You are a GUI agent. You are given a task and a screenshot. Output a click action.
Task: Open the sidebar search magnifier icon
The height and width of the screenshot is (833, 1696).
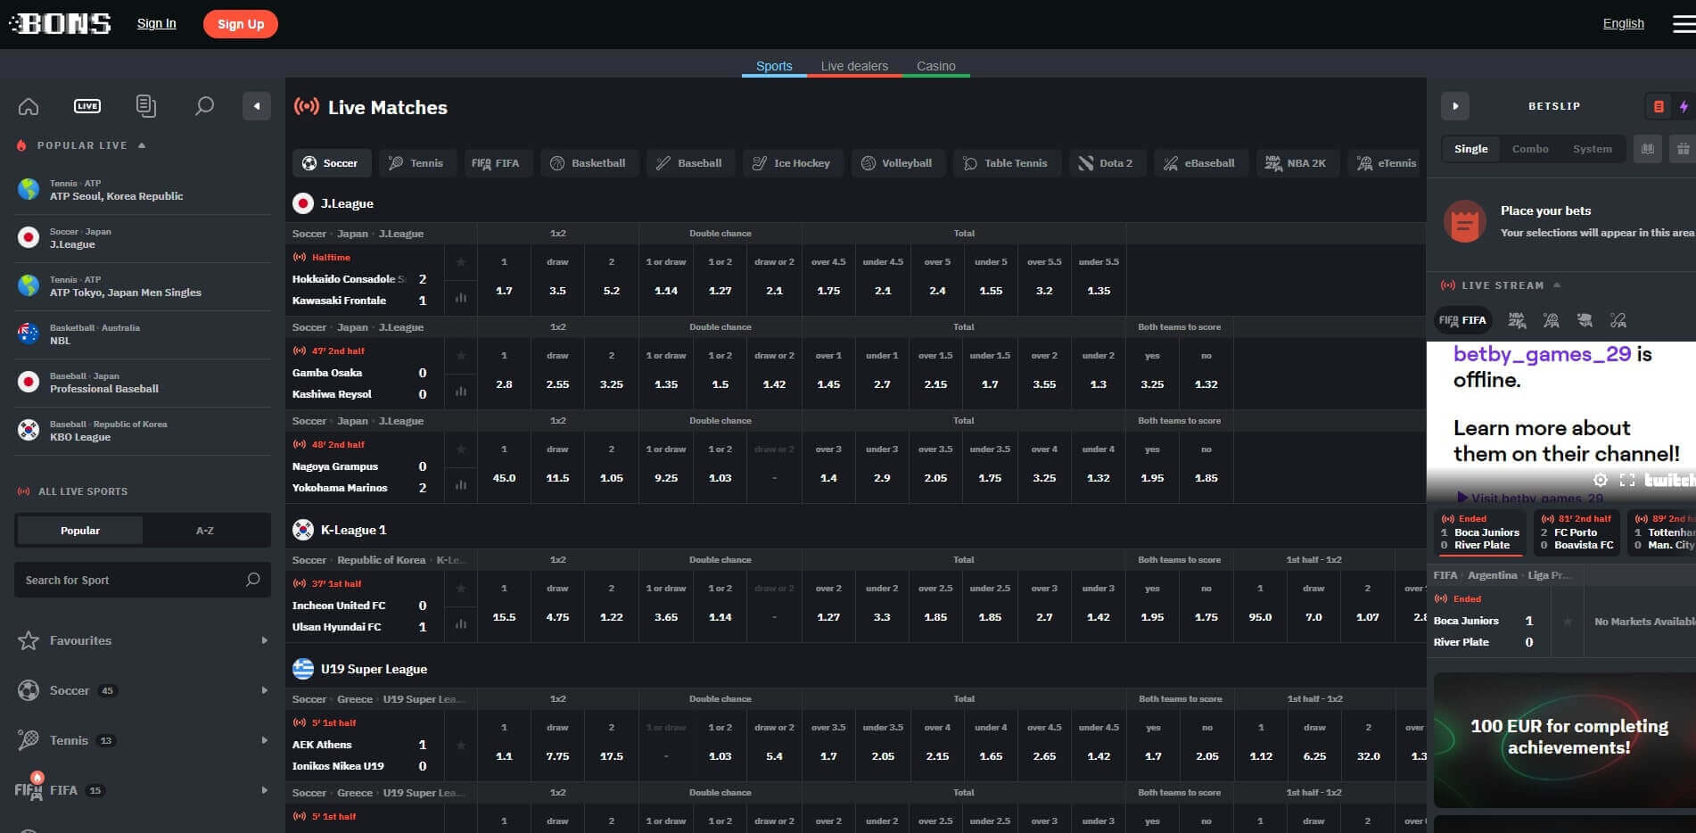[204, 106]
